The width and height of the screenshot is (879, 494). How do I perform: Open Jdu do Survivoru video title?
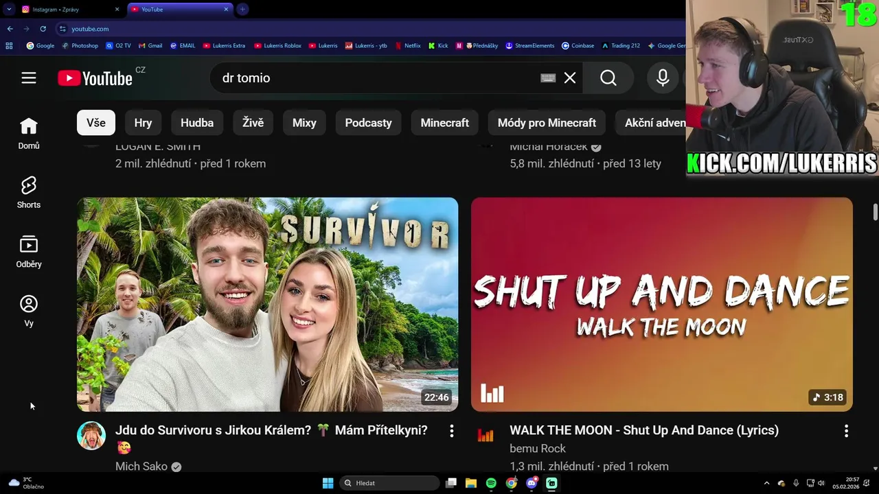pos(271,438)
